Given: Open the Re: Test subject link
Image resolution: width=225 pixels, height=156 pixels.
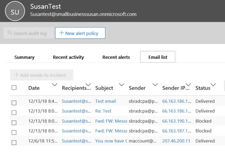Looking at the screenshot, I should 103,111.
